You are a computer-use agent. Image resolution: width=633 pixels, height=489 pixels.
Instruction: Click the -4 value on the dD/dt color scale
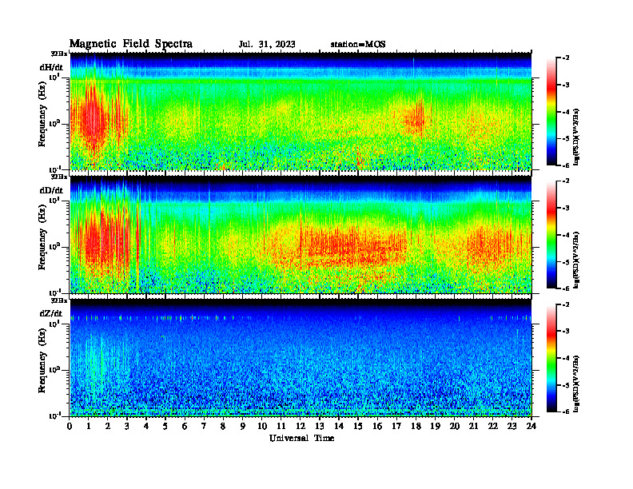(566, 235)
